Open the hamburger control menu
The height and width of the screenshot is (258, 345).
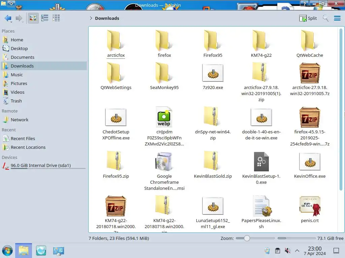click(337, 18)
